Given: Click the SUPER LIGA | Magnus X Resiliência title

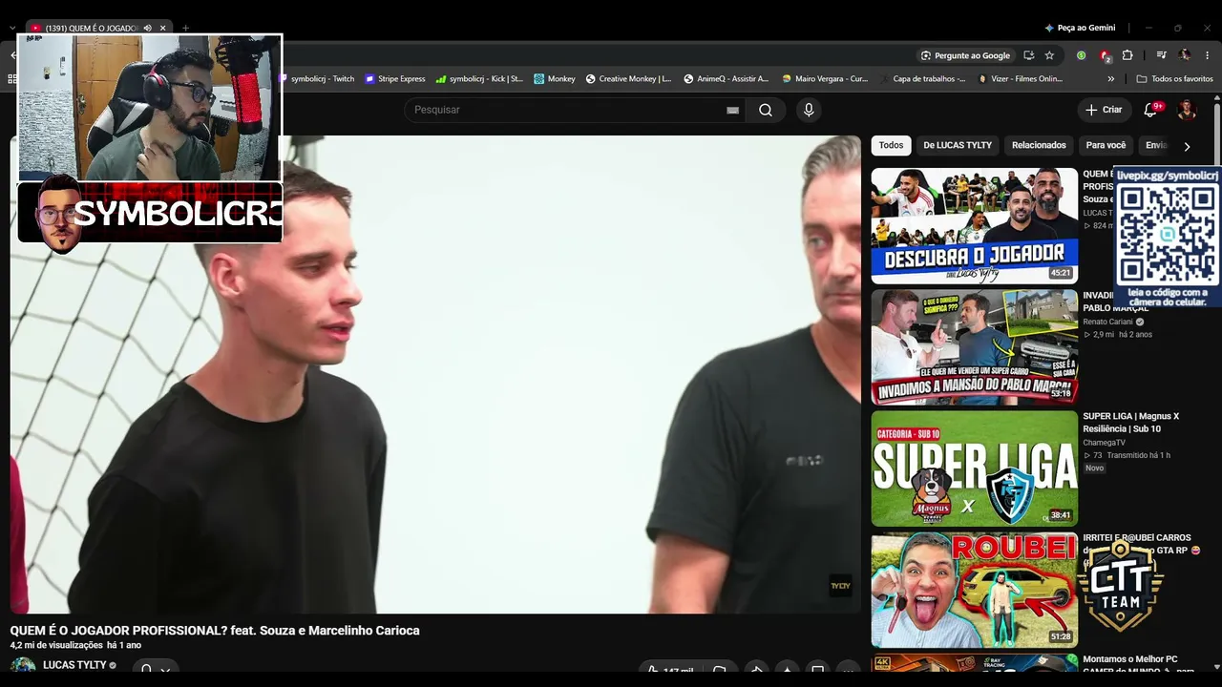Looking at the screenshot, I should [x=1130, y=423].
